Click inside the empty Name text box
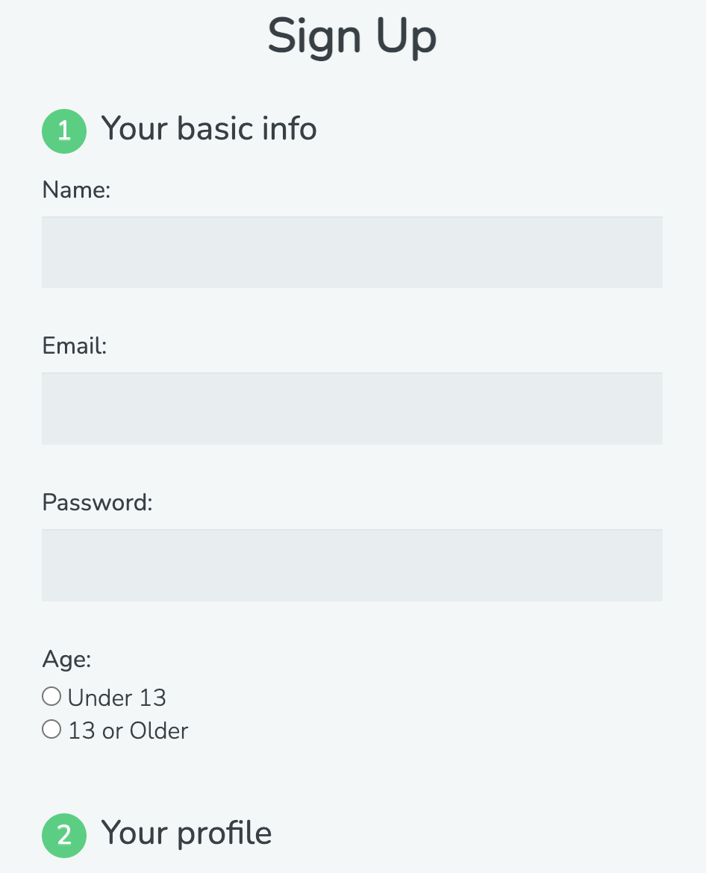 352,251
